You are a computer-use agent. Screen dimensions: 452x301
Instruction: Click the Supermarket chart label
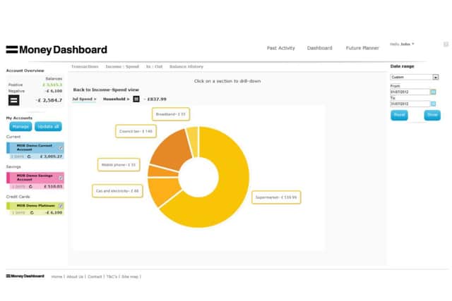[276, 197]
